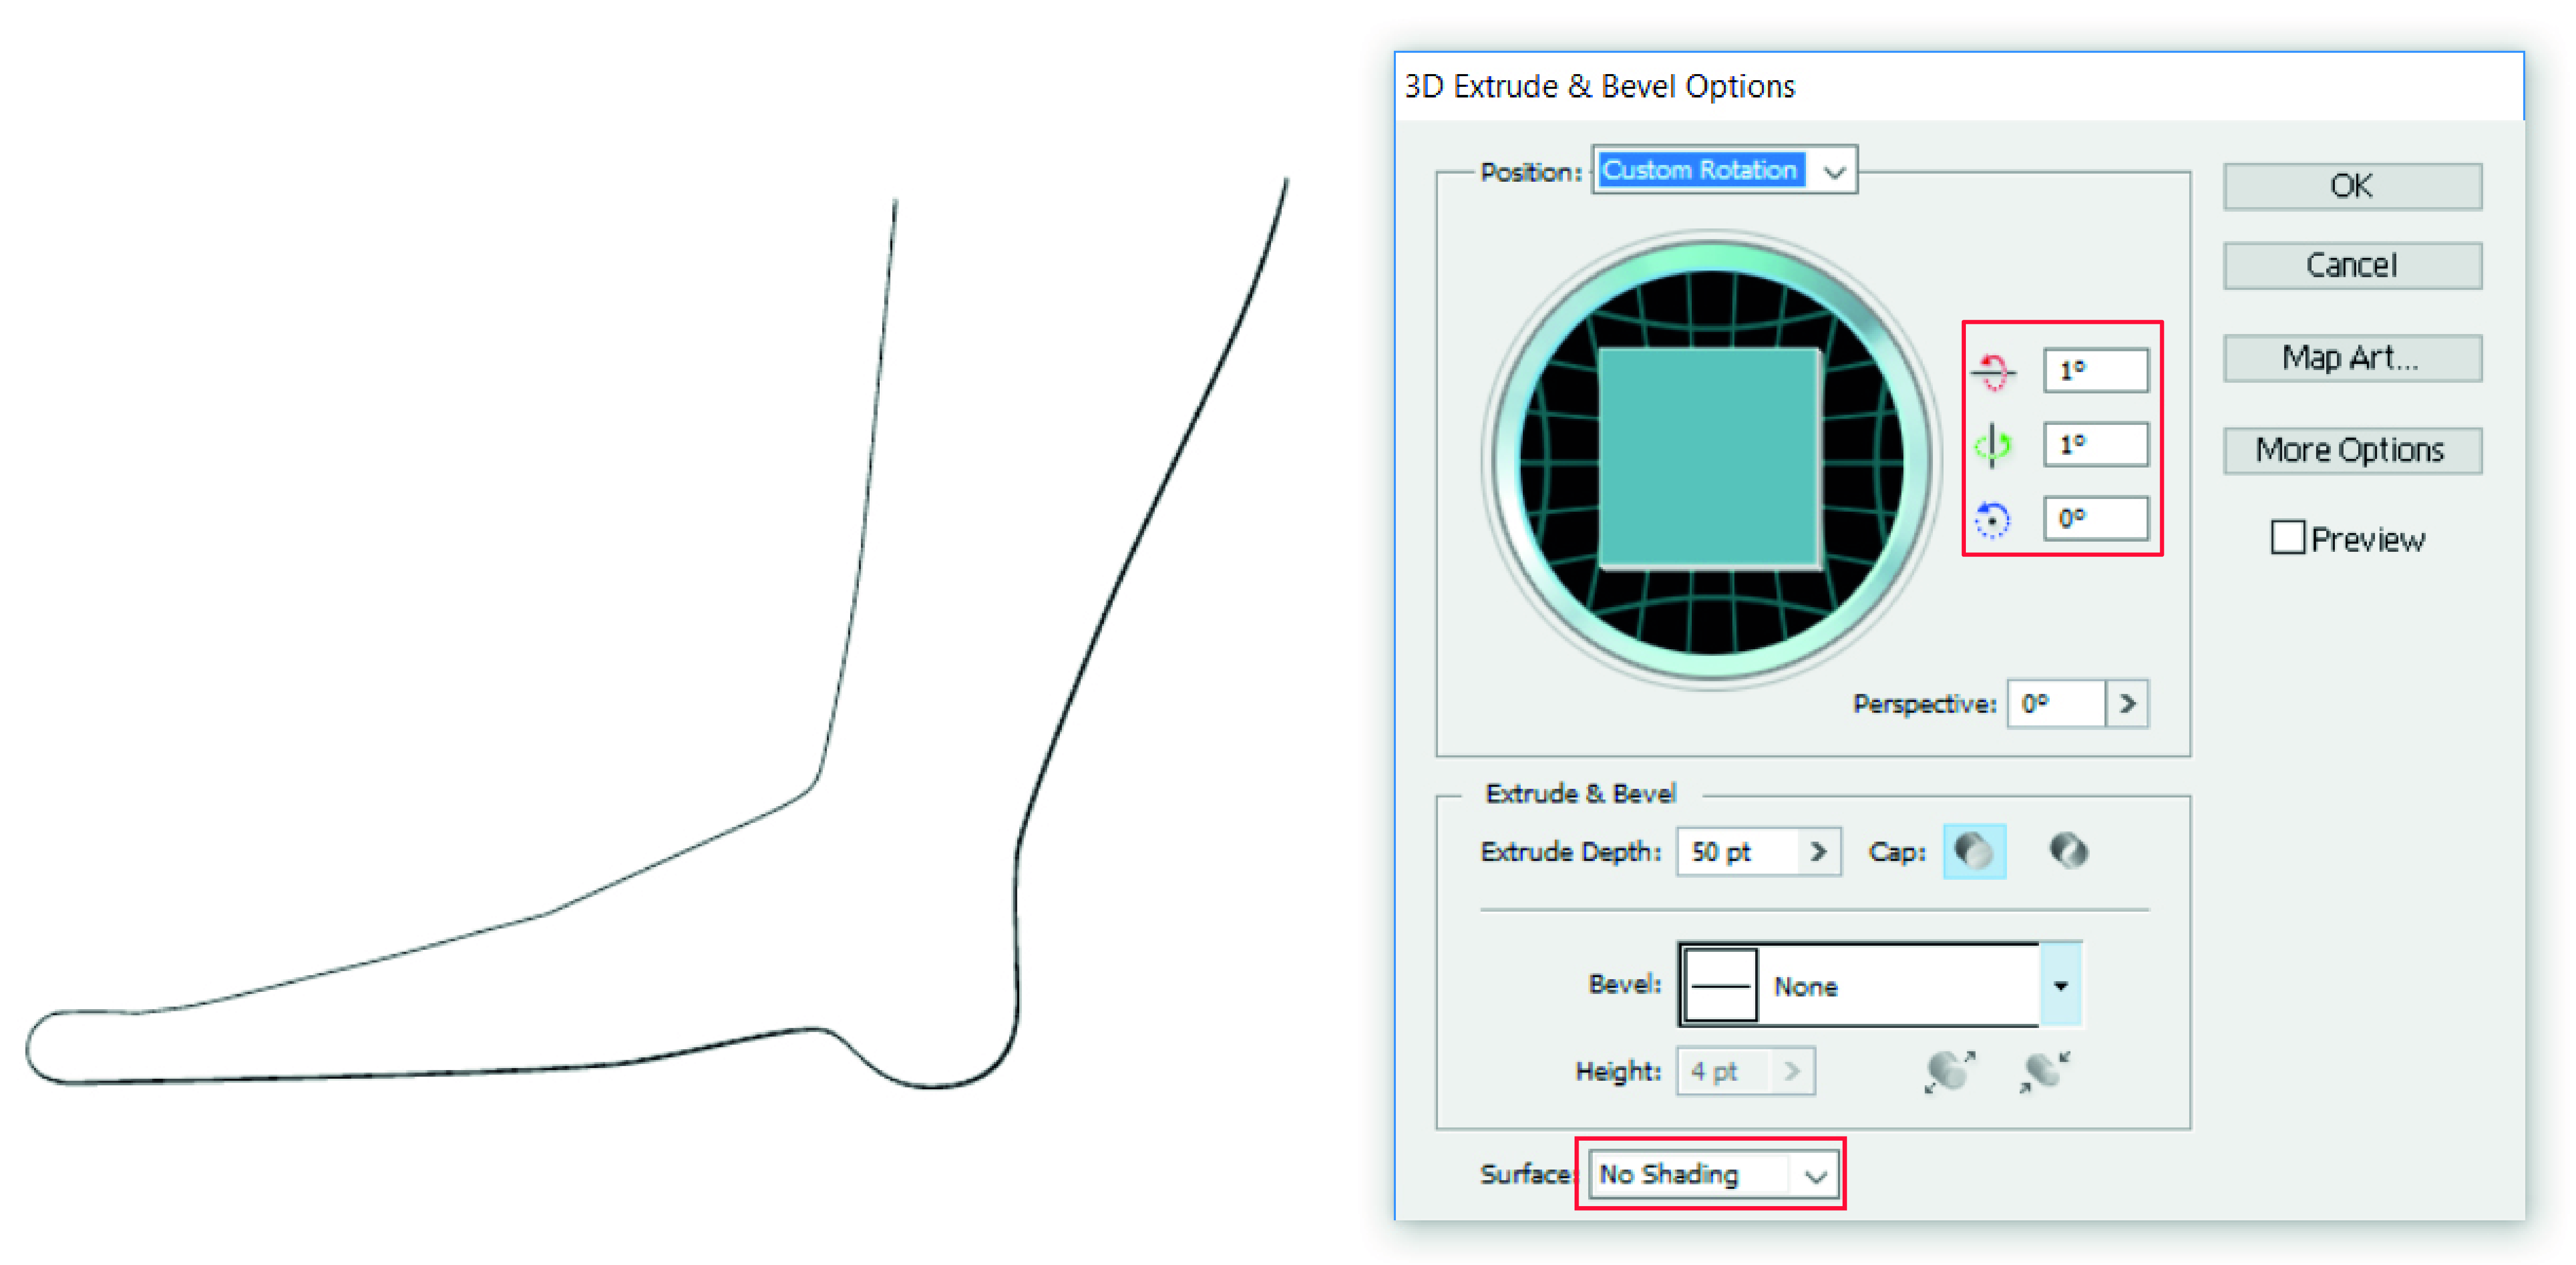The image size is (2576, 1265).
Task: Open the Extrude Depth slider arrow
Action: tap(1819, 852)
